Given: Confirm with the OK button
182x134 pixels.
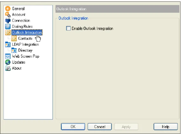Looking at the screenshot, I should coord(73,127).
